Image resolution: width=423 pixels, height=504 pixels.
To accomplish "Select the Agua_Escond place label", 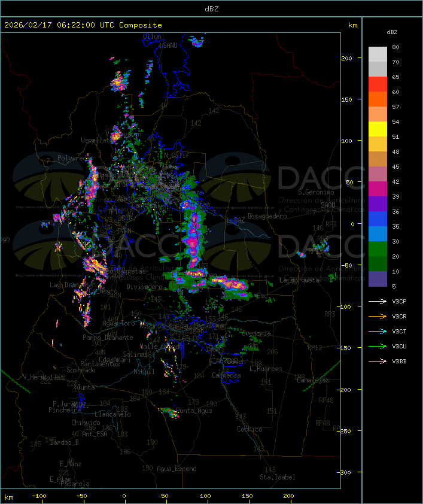I will click(176, 469).
